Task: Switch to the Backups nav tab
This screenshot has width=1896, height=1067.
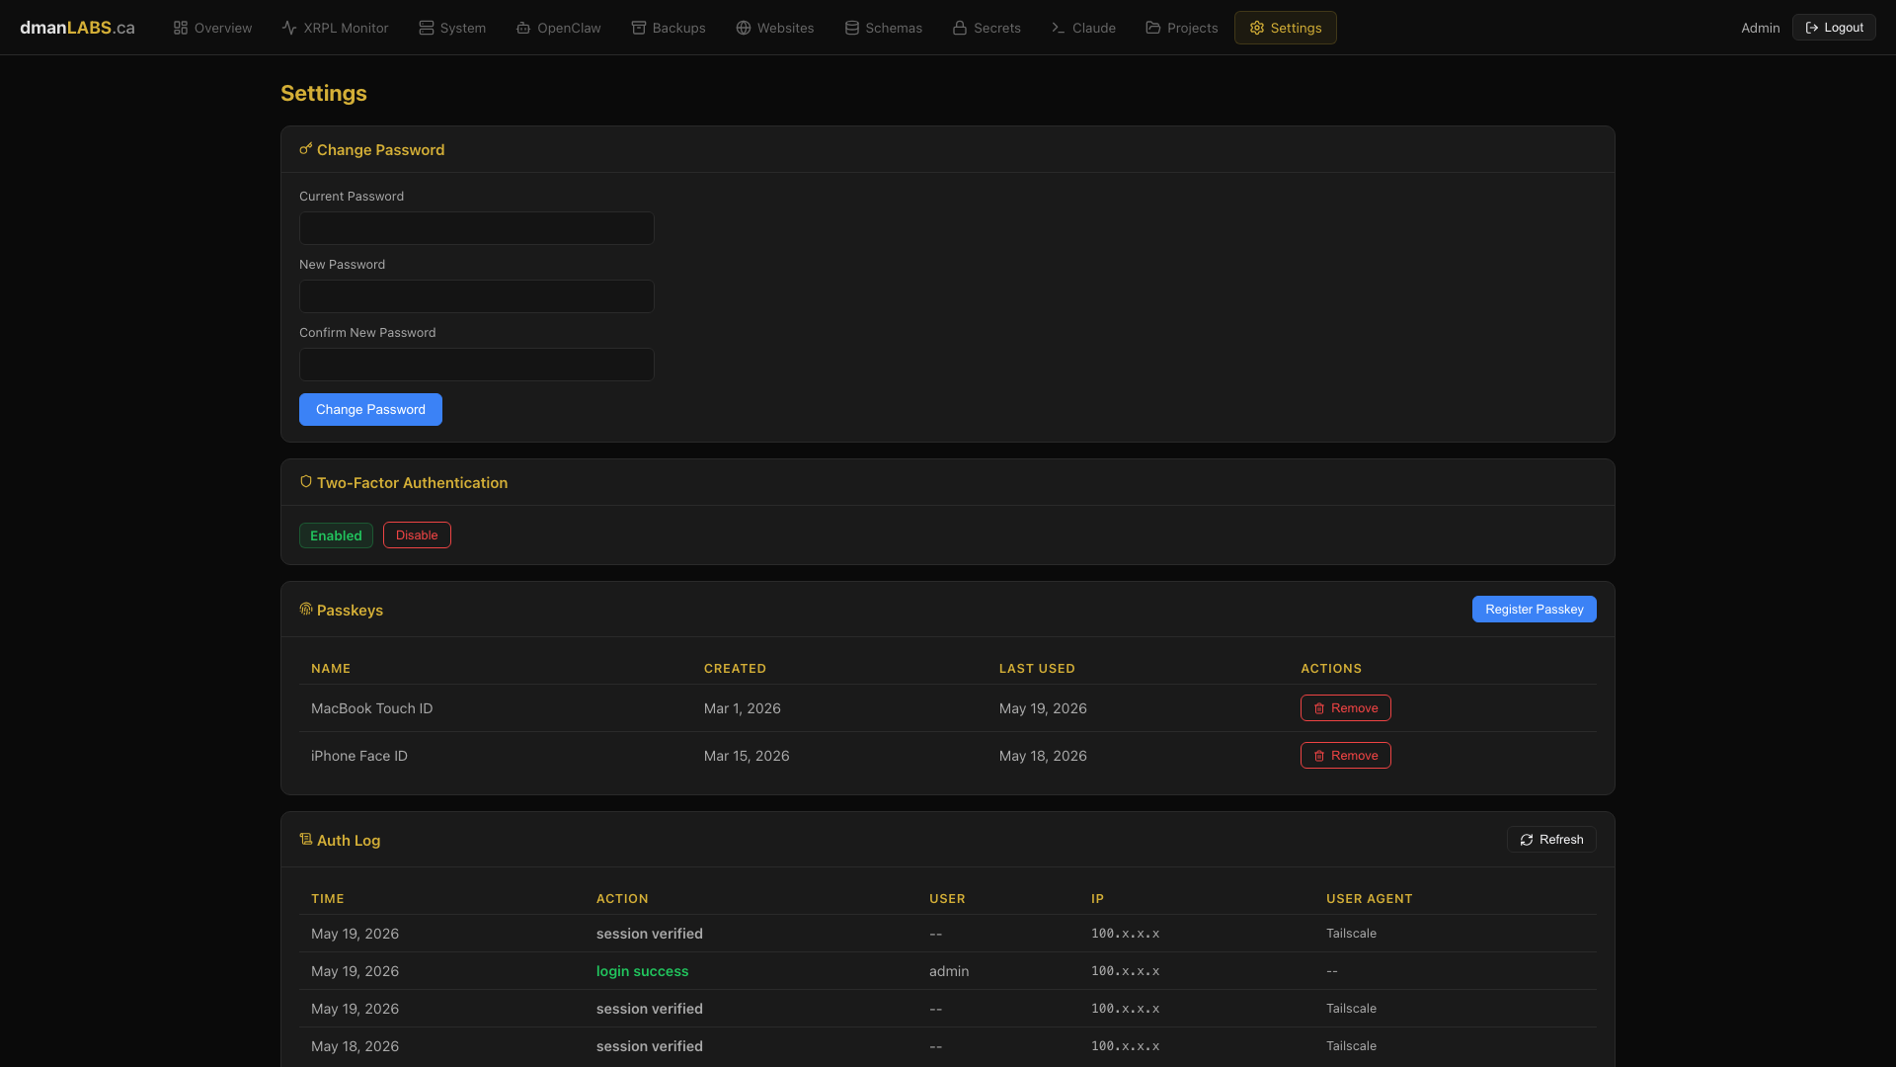Action: tap(669, 28)
